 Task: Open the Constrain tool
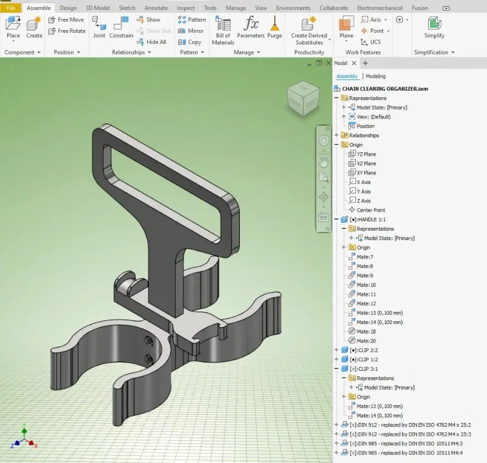click(121, 28)
